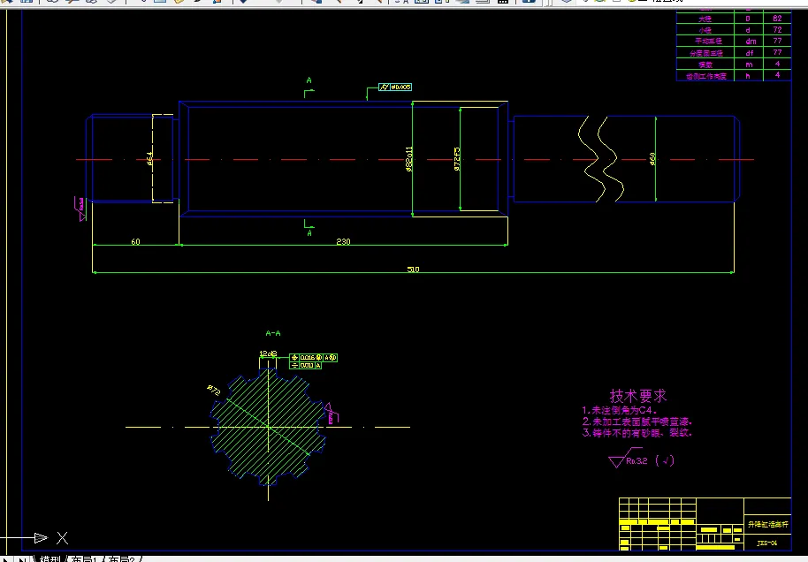The width and height of the screenshot is (808, 562).
Task: Switch to the 布局1 layout tab
Action: coord(84,559)
